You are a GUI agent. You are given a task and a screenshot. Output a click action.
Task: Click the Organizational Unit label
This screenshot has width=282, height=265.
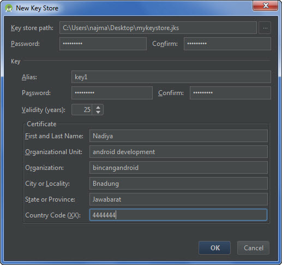coord(53,152)
